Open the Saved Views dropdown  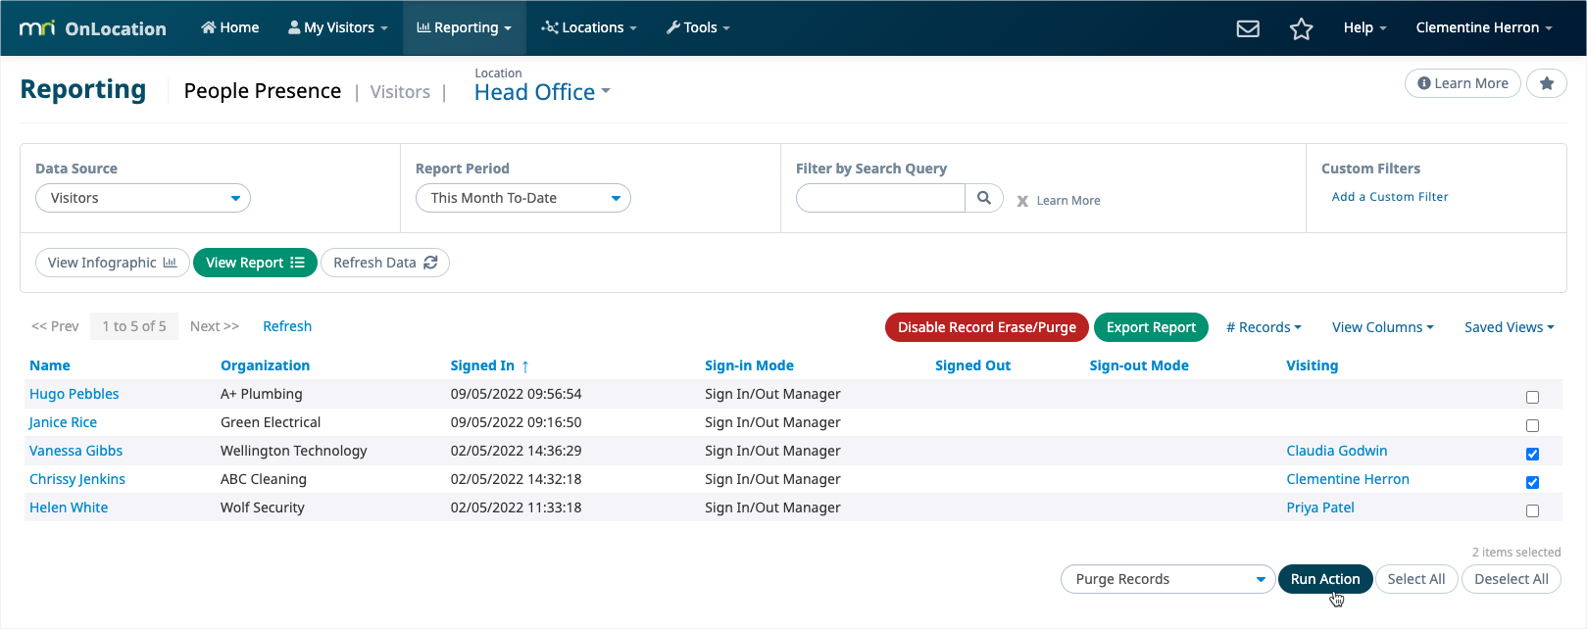pos(1509,327)
